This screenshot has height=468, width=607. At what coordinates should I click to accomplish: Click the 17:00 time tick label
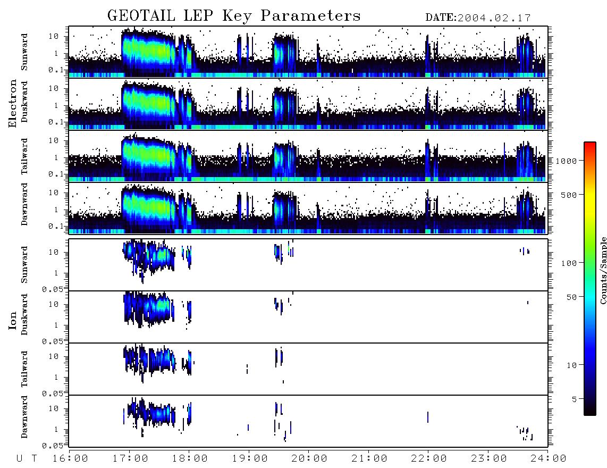130,459
